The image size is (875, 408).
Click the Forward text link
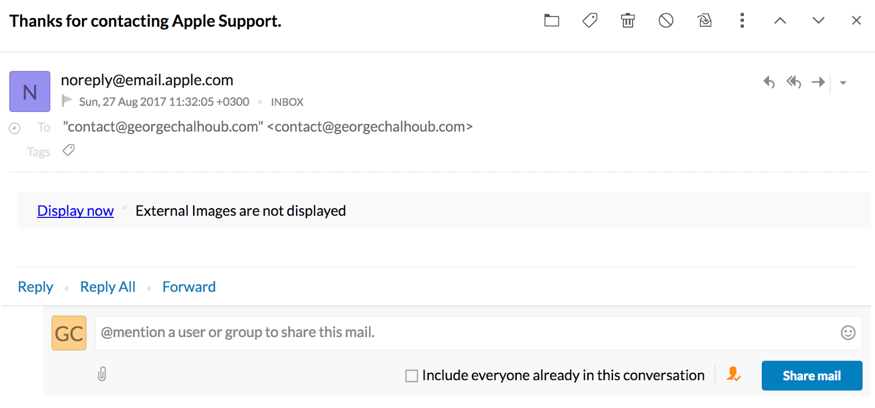pyautogui.click(x=189, y=287)
